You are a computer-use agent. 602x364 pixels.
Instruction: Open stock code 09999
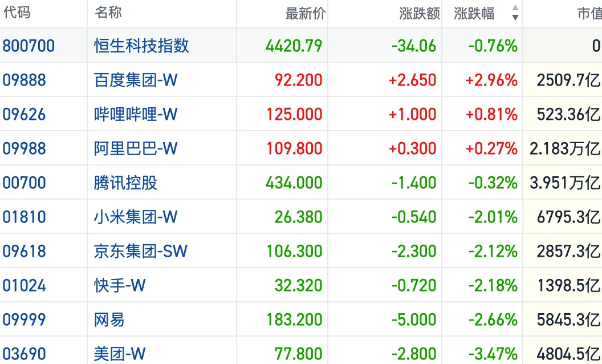click(x=24, y=320)
